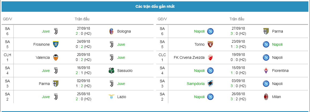Click the right table GĐ/V column header

click(162, 19)
